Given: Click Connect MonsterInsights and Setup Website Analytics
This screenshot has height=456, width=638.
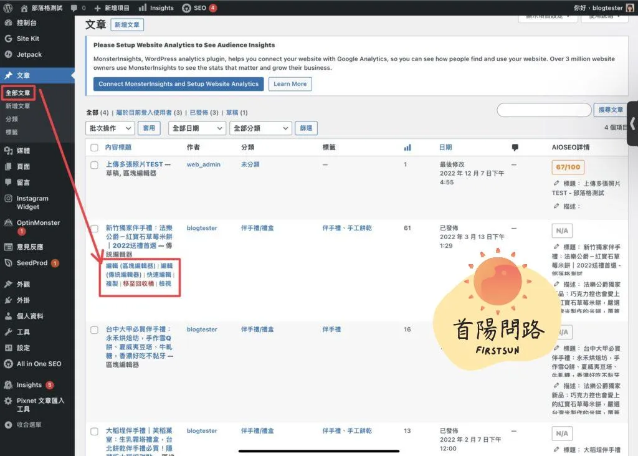Looking at the screenshot, I should 178,84.
